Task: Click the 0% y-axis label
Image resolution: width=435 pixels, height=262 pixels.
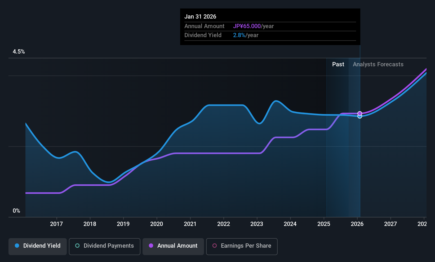Action: coord(16,211)
